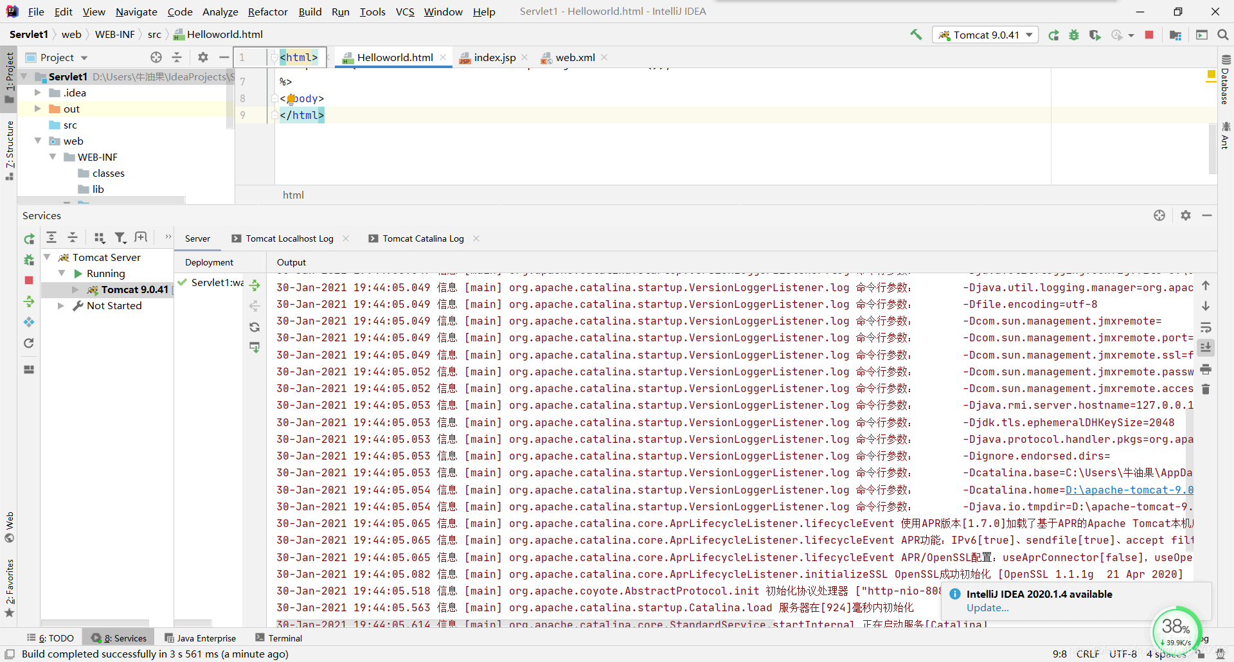Toggle scroll to end in output panel
The image size is (1234, 662).
point(1206,348)
